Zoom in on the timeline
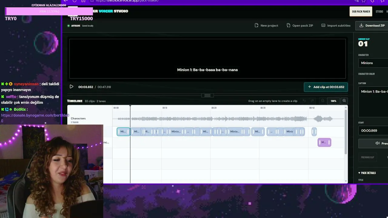Viewport: 388px width, 218px height. tap(344, 101)
